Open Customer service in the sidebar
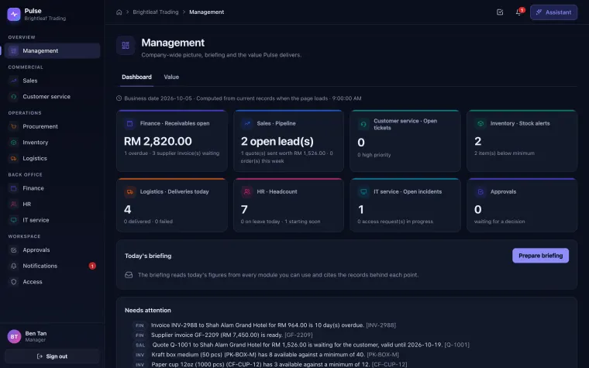This screenshot has width=589, height=368. pyautogui.click(x=52, y=97)
